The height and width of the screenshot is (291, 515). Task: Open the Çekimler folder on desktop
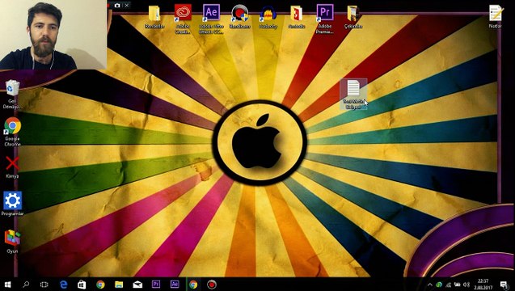tap(353, 16)
